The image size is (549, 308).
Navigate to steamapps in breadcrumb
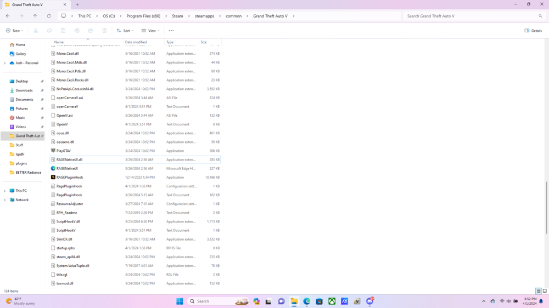(204, 16)
